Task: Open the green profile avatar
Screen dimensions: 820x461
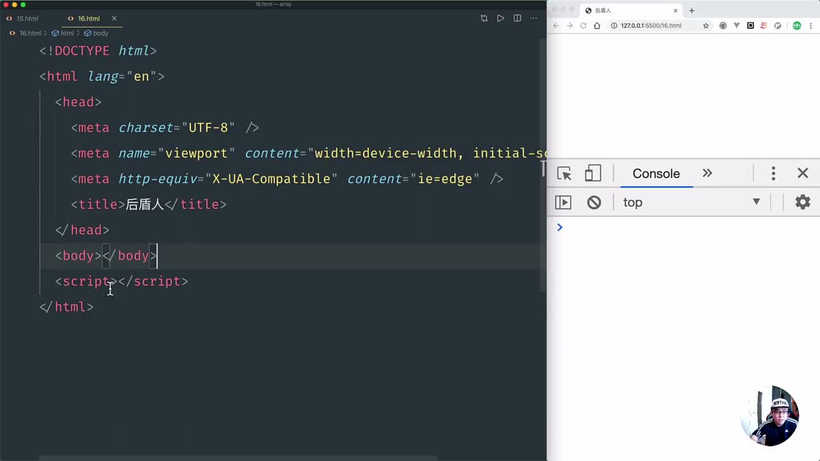Action: [797, 26]
